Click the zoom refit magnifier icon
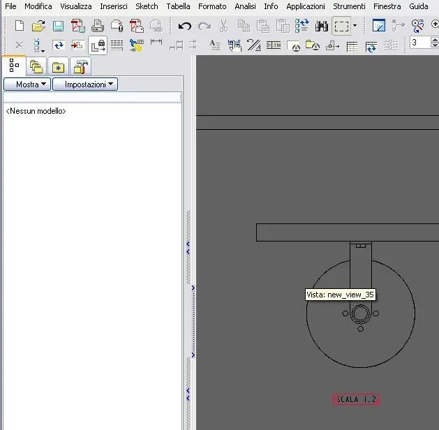Image resolution: width=439 pixels, height=430 pixels. 417,26
